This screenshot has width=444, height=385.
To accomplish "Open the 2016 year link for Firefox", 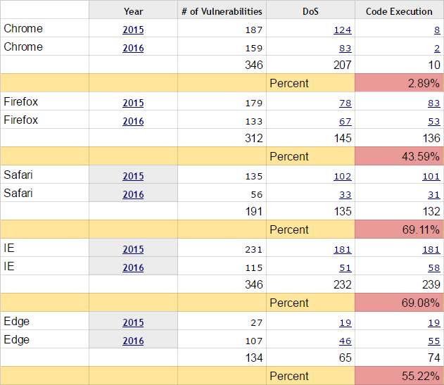I will pyautogui.click(x=133, y=121).
